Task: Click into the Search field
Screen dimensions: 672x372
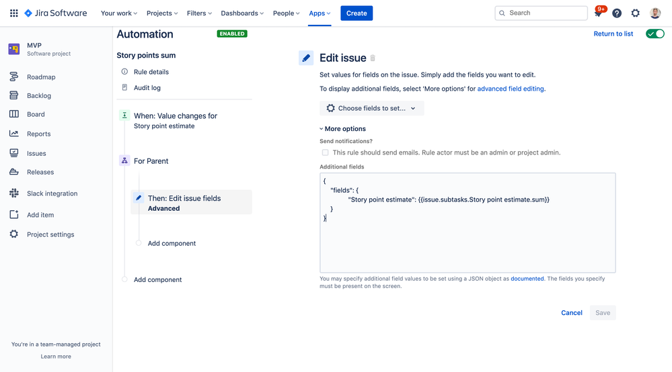Action: [541, 13]
